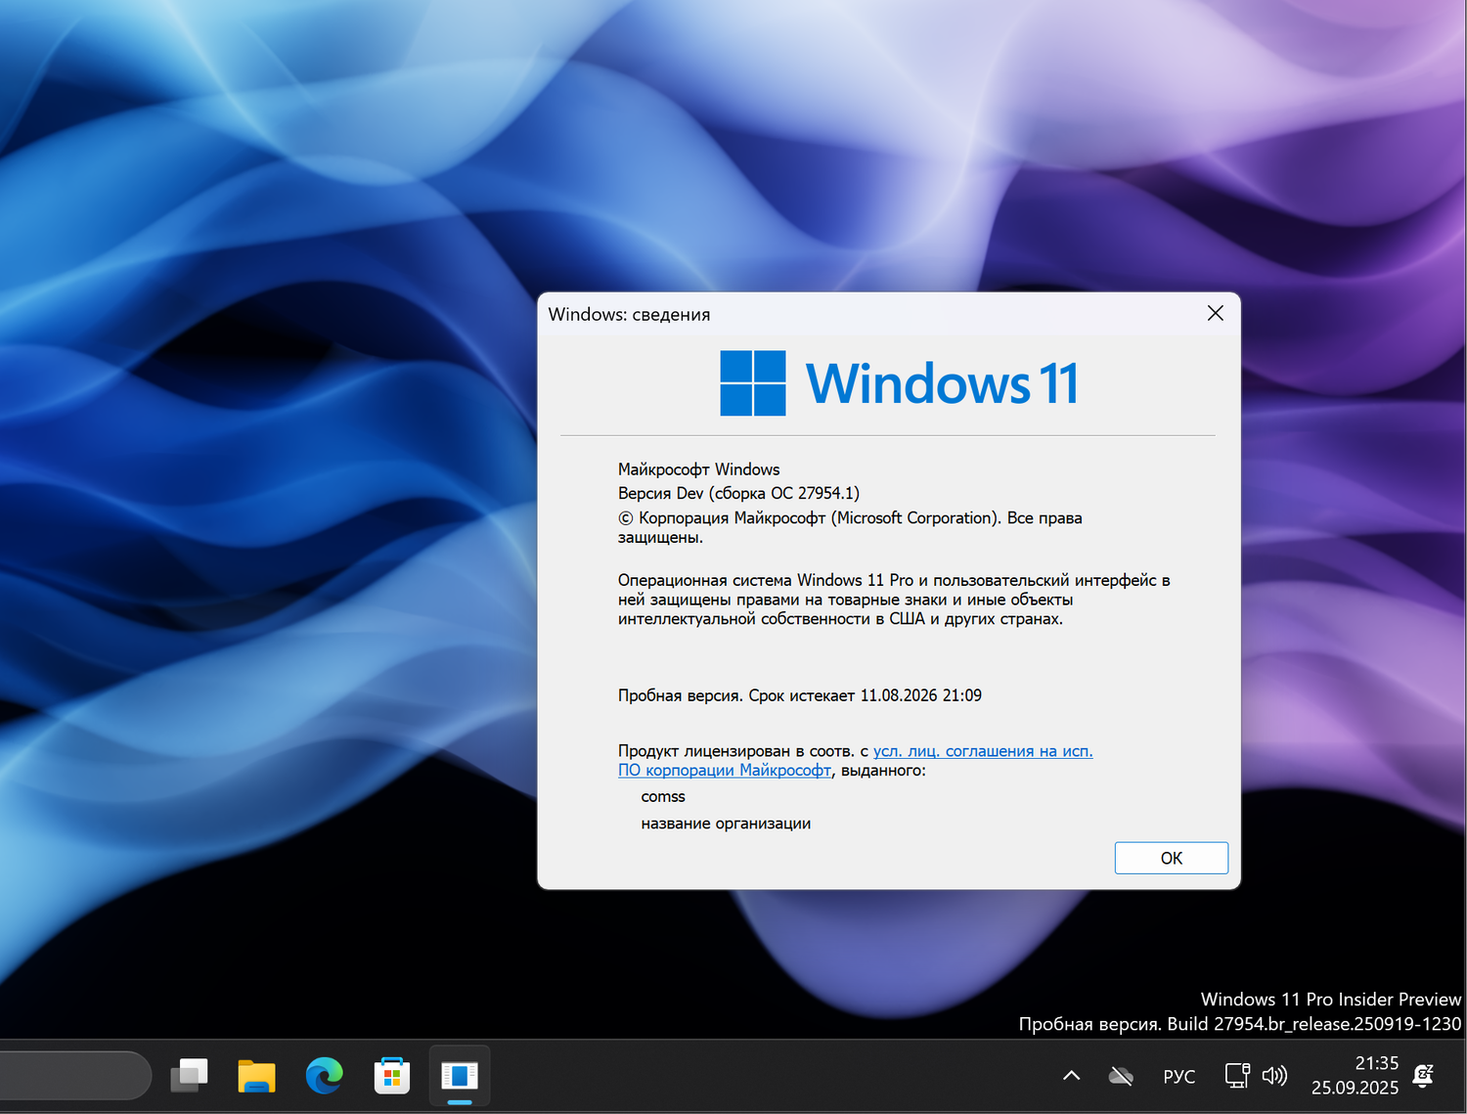The height and width of the screenshot is (1114, 1467).
Task: Open File Explorer from the taskbar
Action: tap(256, 1076)
